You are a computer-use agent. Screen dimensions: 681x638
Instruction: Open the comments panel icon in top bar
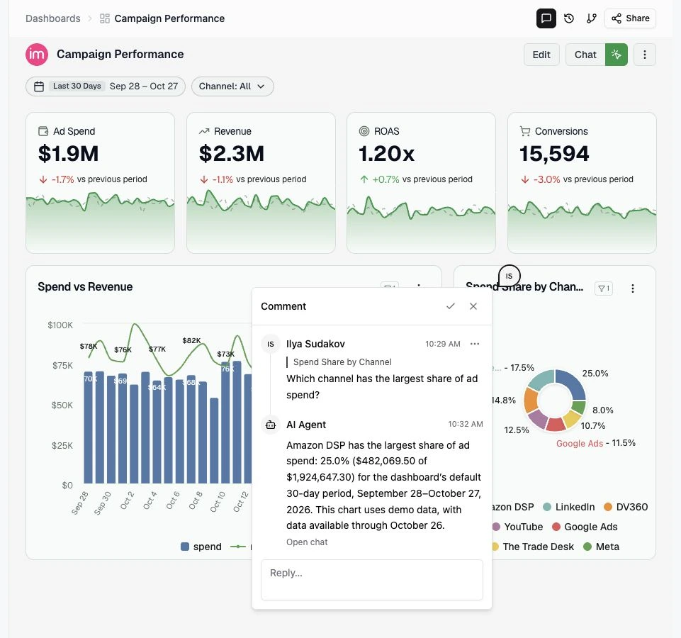(546, 18)
